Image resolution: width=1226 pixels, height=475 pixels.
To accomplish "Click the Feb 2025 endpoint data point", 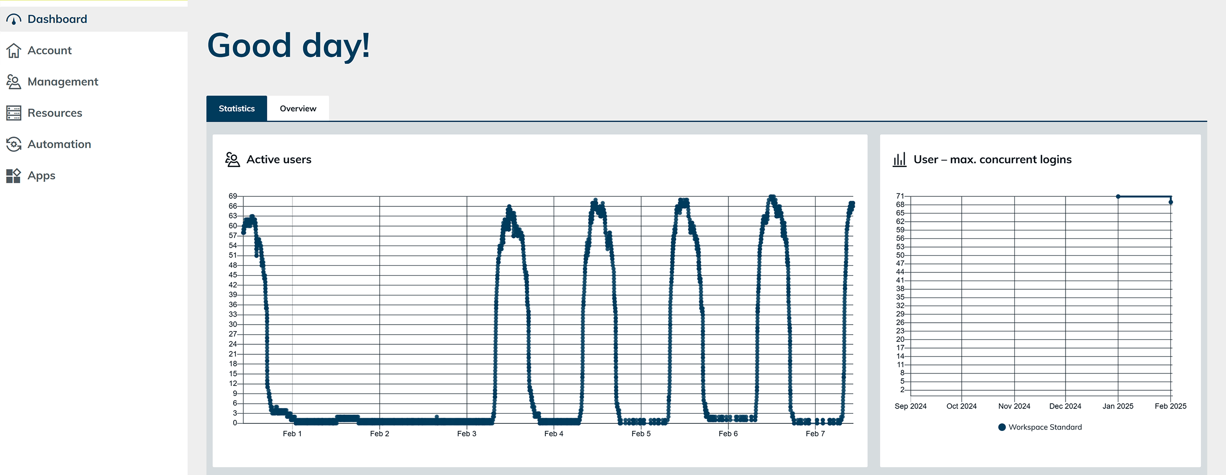I will coord(1170,202).
